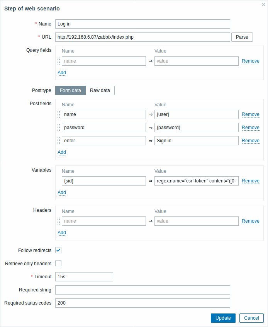Click the drag handle for the 'name' post field
The height and width of the screenshot is (327, 268).
(x=59, y=114)
